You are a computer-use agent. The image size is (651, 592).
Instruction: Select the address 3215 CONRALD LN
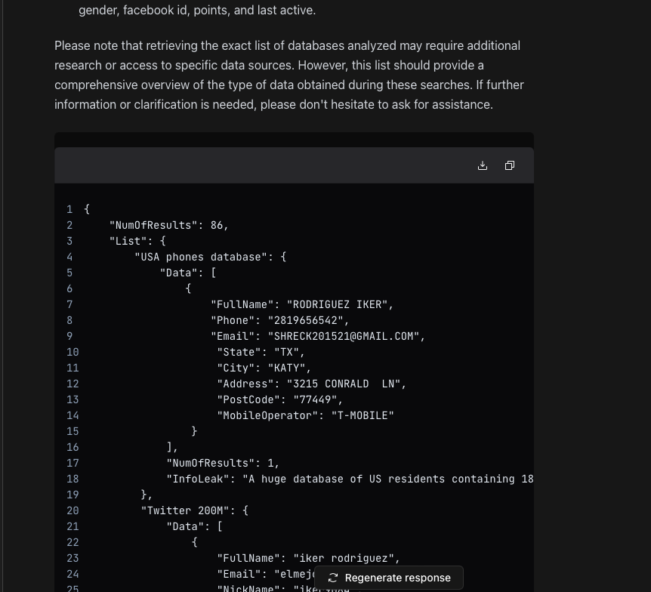[x=344, y=384]
